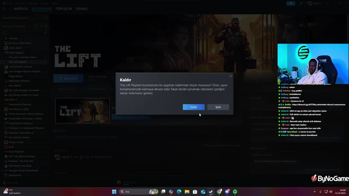Image resolution: width=349 pixels, height=196 pixels.
Task: Open the MAĞAZA tab in Steam
Action: click(x=21, y=9)
